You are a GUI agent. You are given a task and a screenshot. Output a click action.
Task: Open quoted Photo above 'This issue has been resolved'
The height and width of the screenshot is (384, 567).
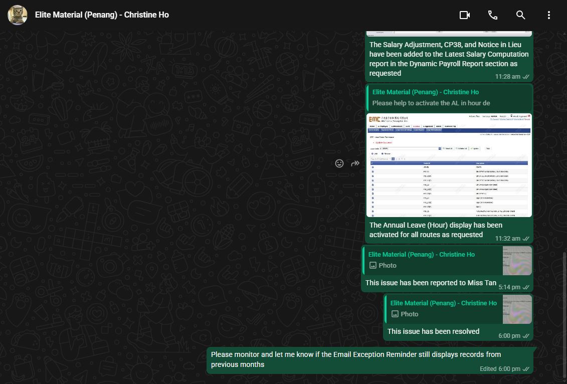(458, 309)
